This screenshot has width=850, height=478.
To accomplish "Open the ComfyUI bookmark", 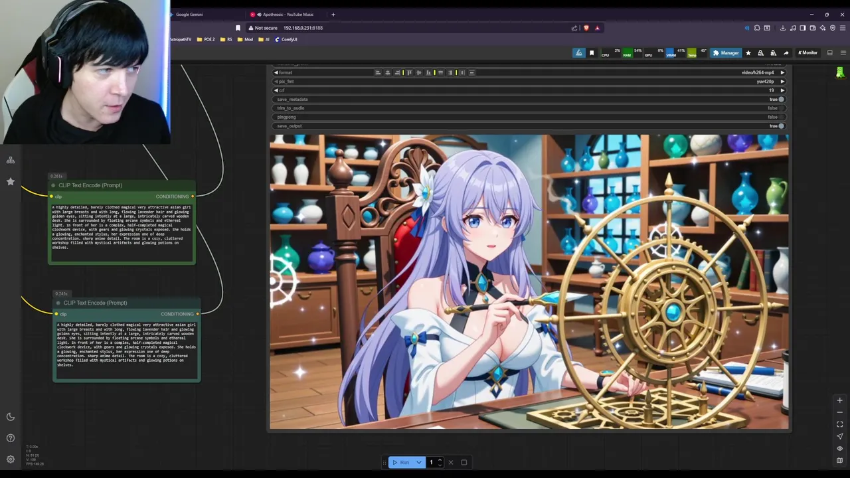I will coord(286,39).
